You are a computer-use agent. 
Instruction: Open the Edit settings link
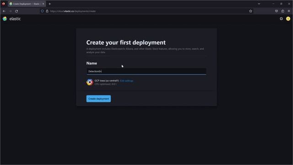126,81
